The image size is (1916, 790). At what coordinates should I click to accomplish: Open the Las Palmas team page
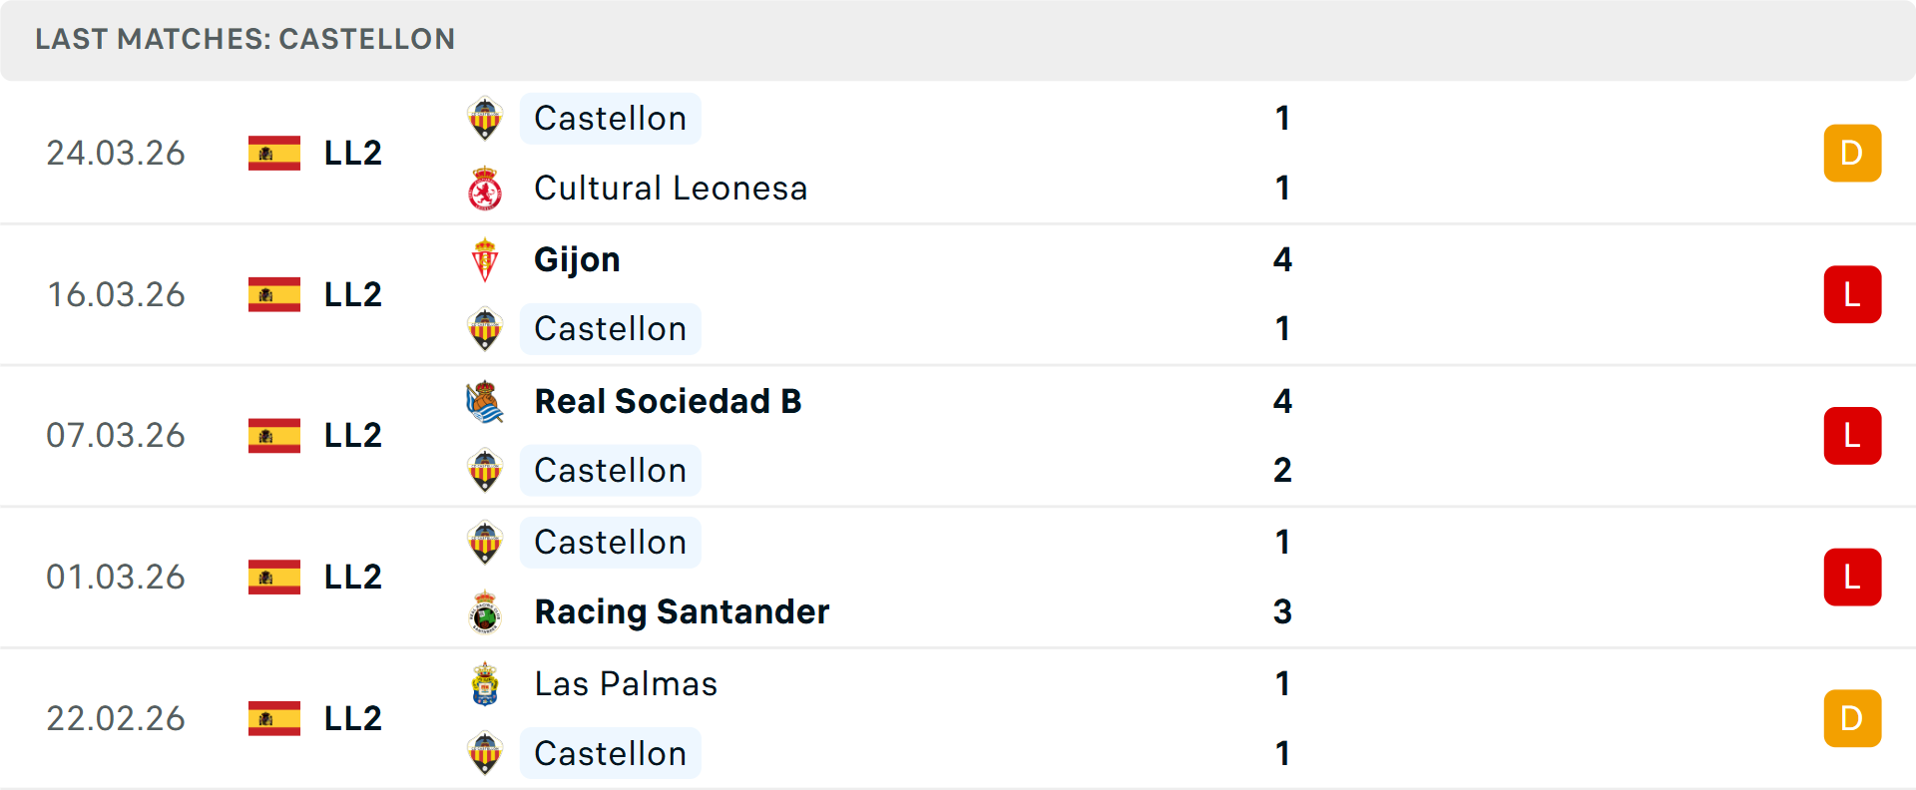(x=626, y=684)
